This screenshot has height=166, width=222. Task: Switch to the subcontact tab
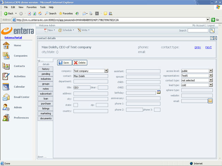(45, 94)
